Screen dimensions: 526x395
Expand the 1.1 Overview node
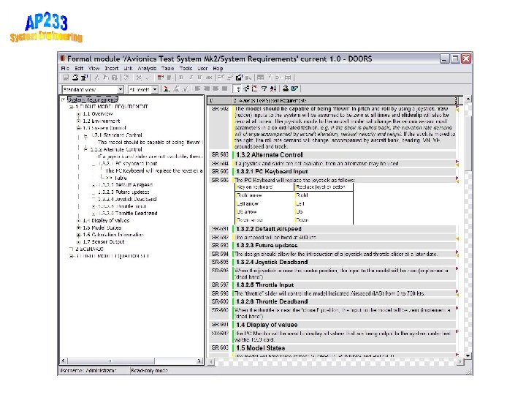78,114
